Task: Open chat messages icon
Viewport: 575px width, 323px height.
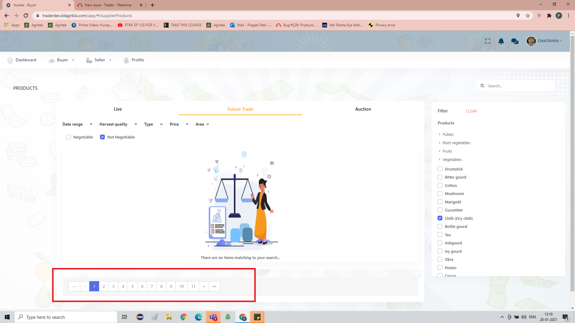Action: (515, 41)
